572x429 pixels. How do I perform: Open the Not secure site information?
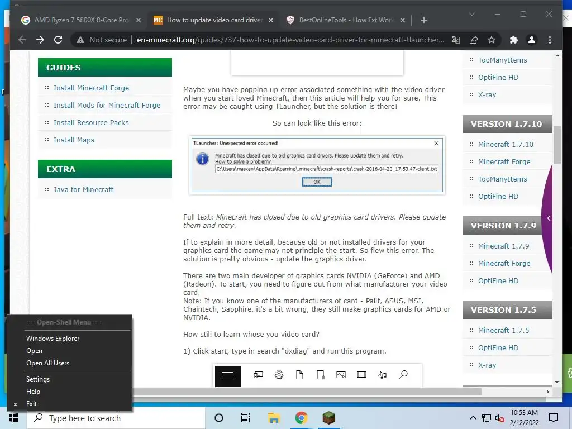(102, 40)
